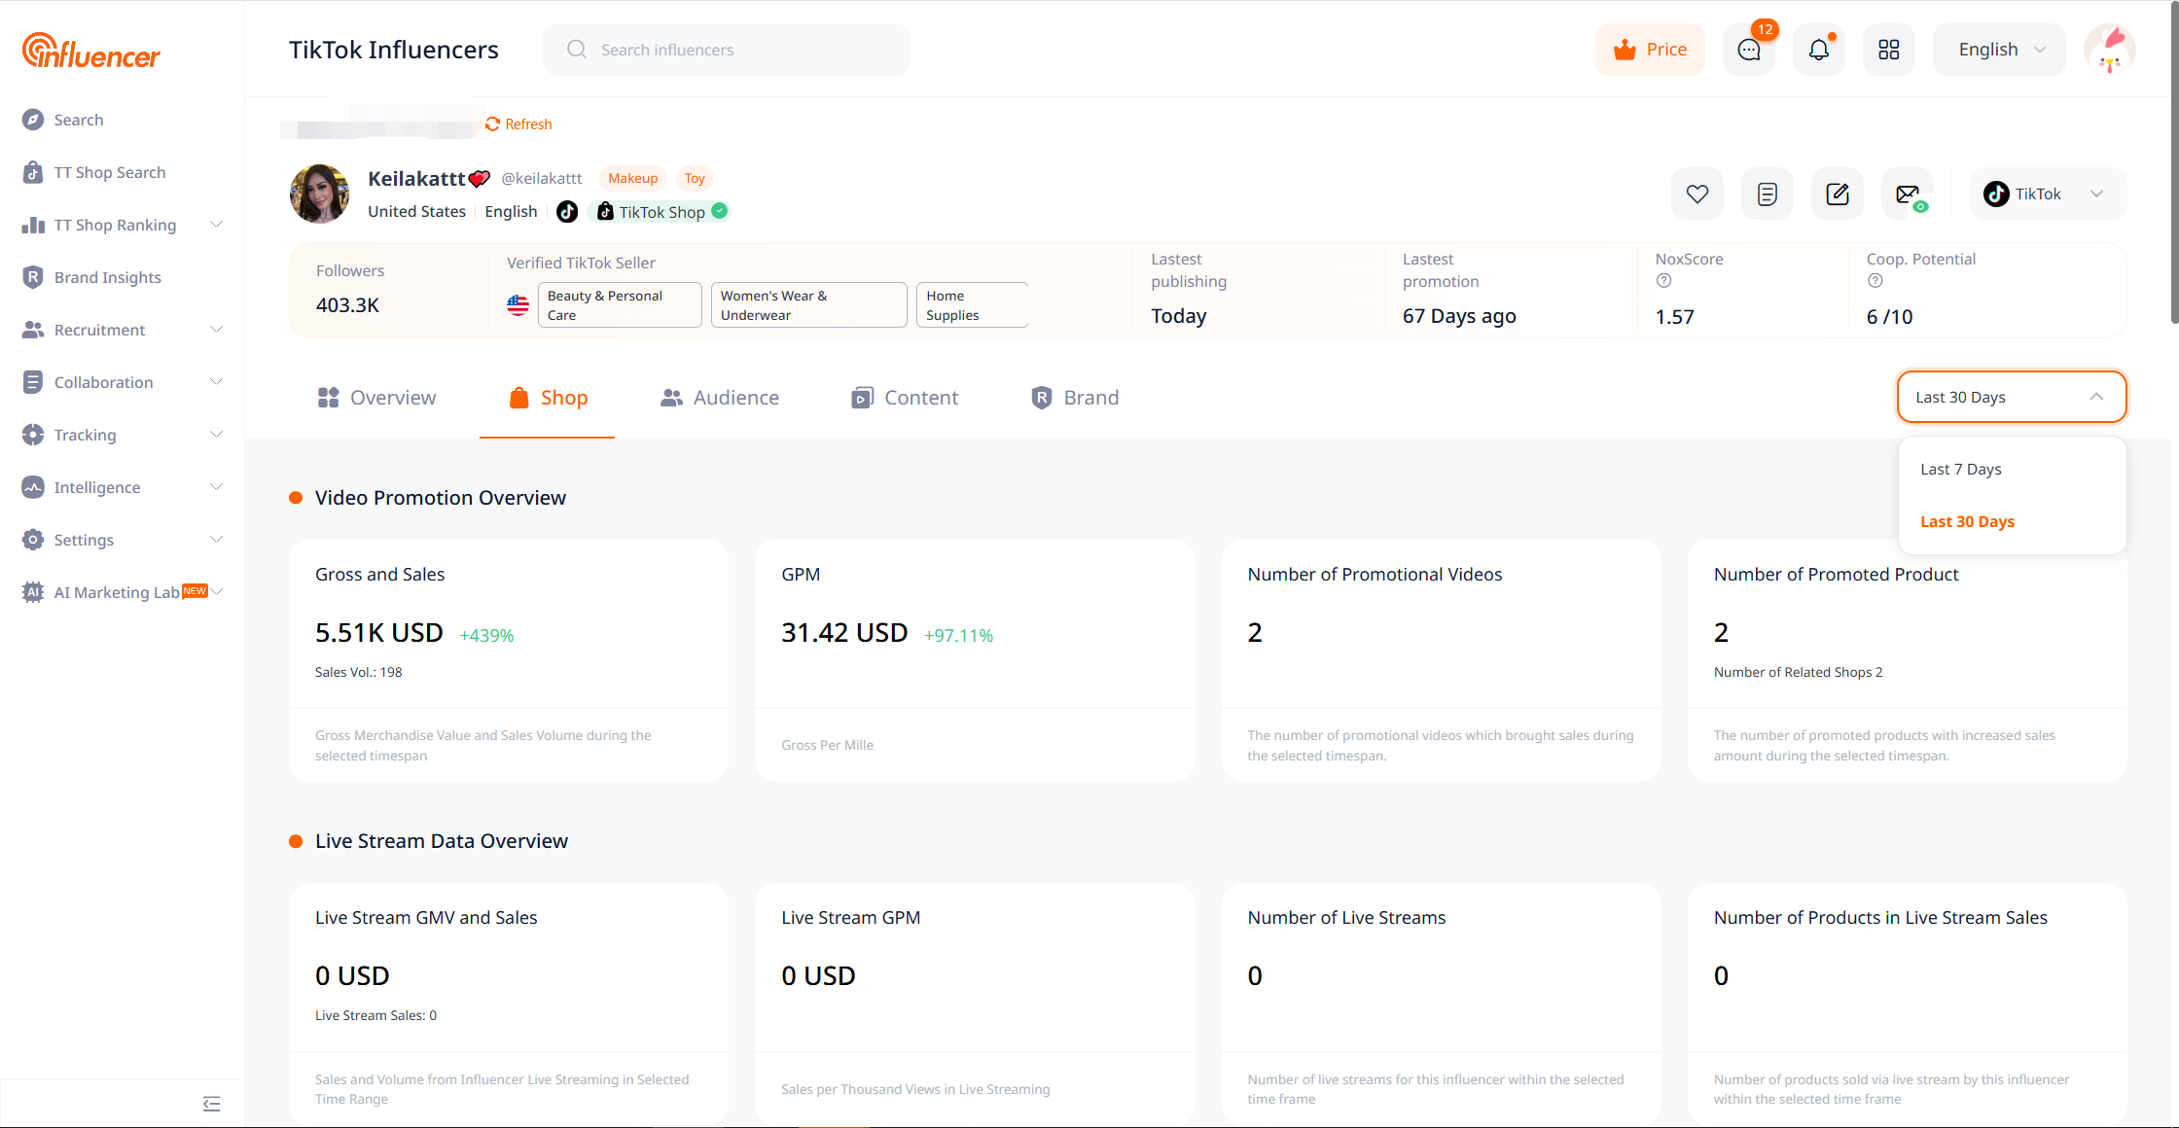Open the apps grid icon

(x=1888, y=50)
